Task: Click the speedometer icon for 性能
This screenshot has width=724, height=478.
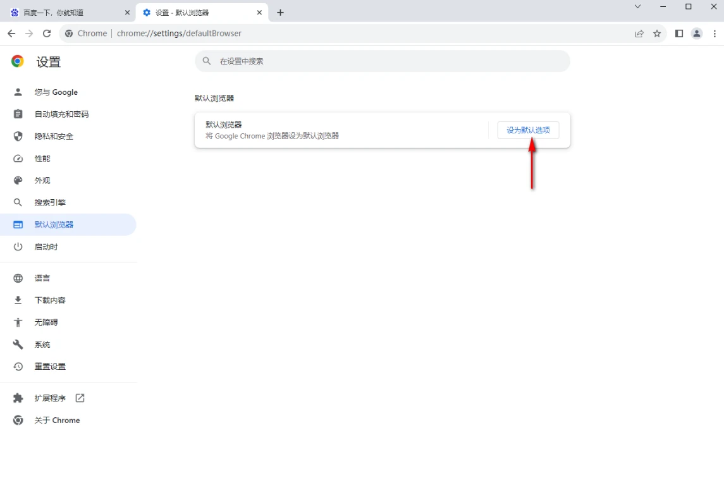Action: pos(18,159)
